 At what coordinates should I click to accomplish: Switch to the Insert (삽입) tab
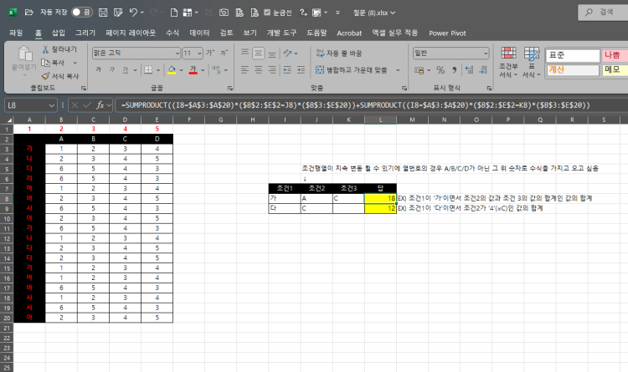tap(59, 33)
